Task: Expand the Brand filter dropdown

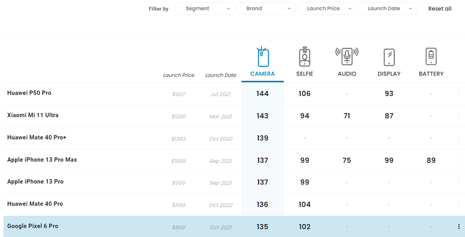Action: click(266, 9)
